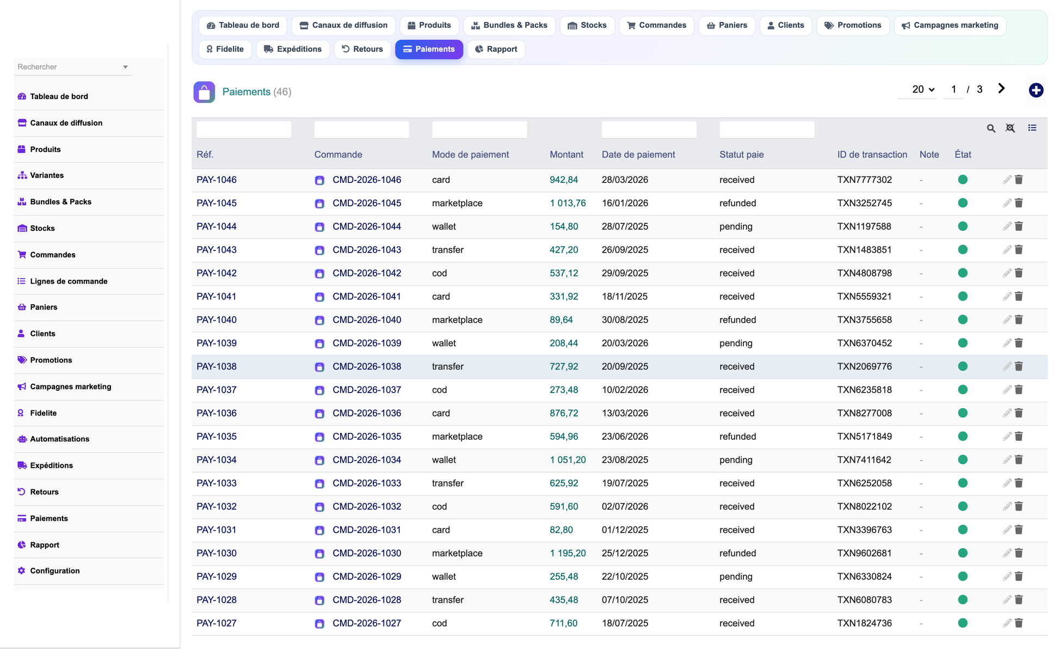Expand the Rechercher sidebar dropdown
Viewport: 1059px width, 656px height.
[125, 67]
